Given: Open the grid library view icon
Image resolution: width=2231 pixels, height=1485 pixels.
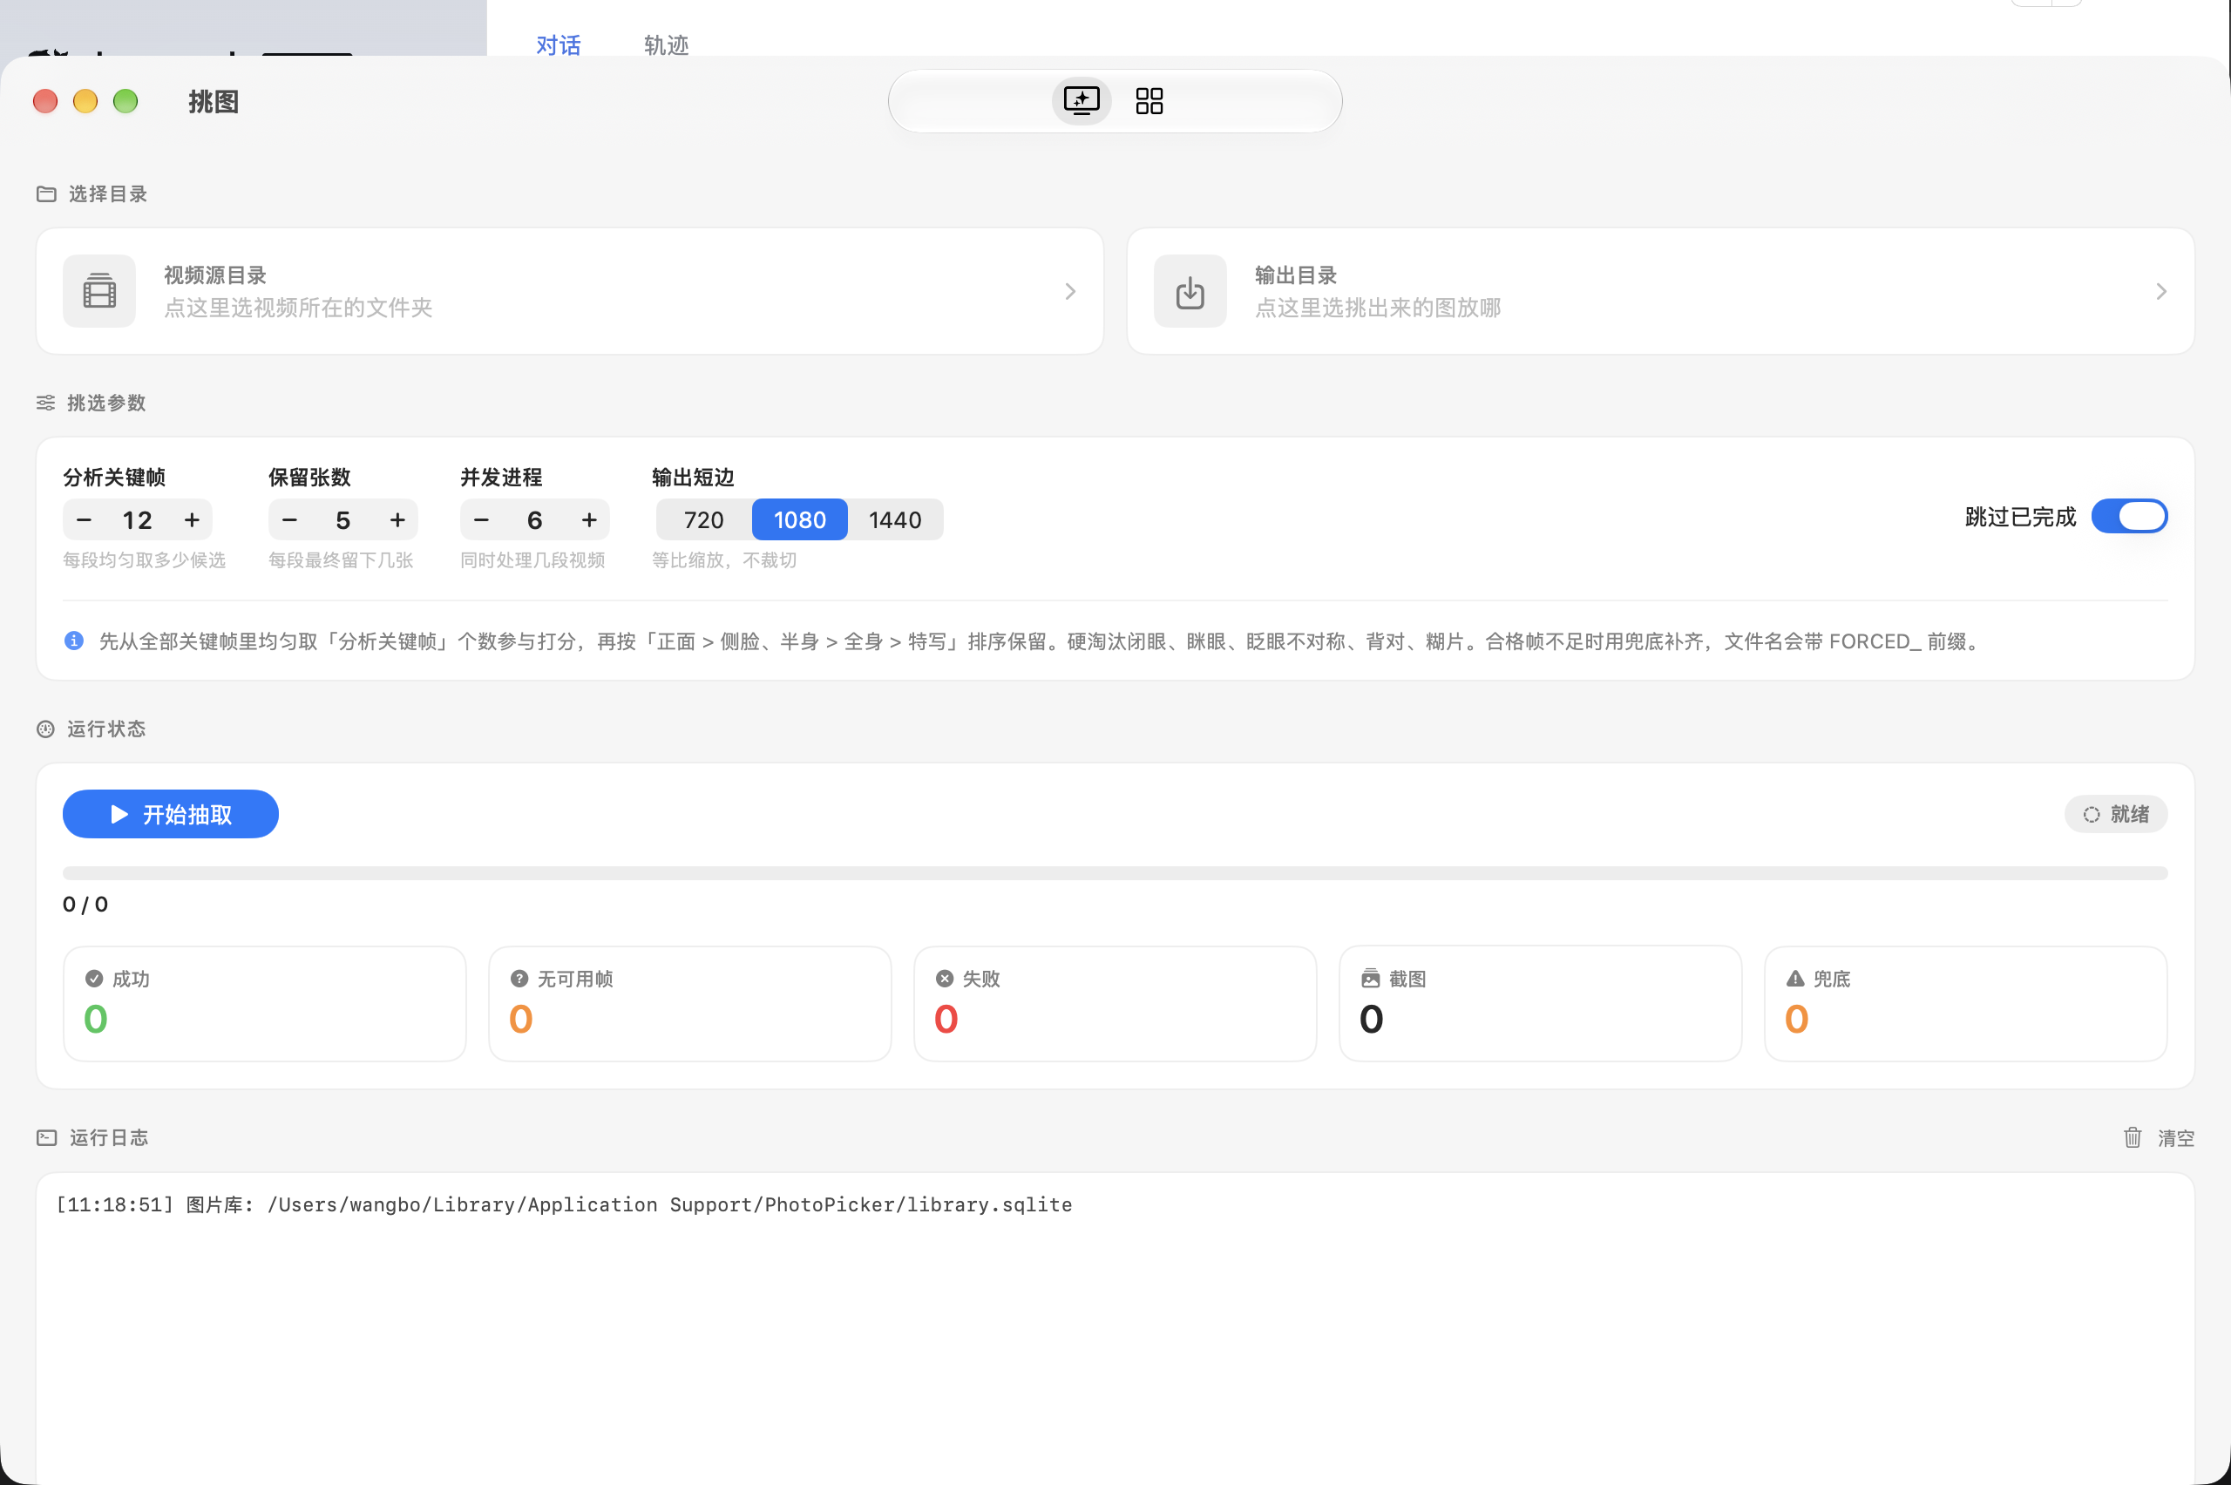Looking at the screenshot, I should (x=1149, y=100).
